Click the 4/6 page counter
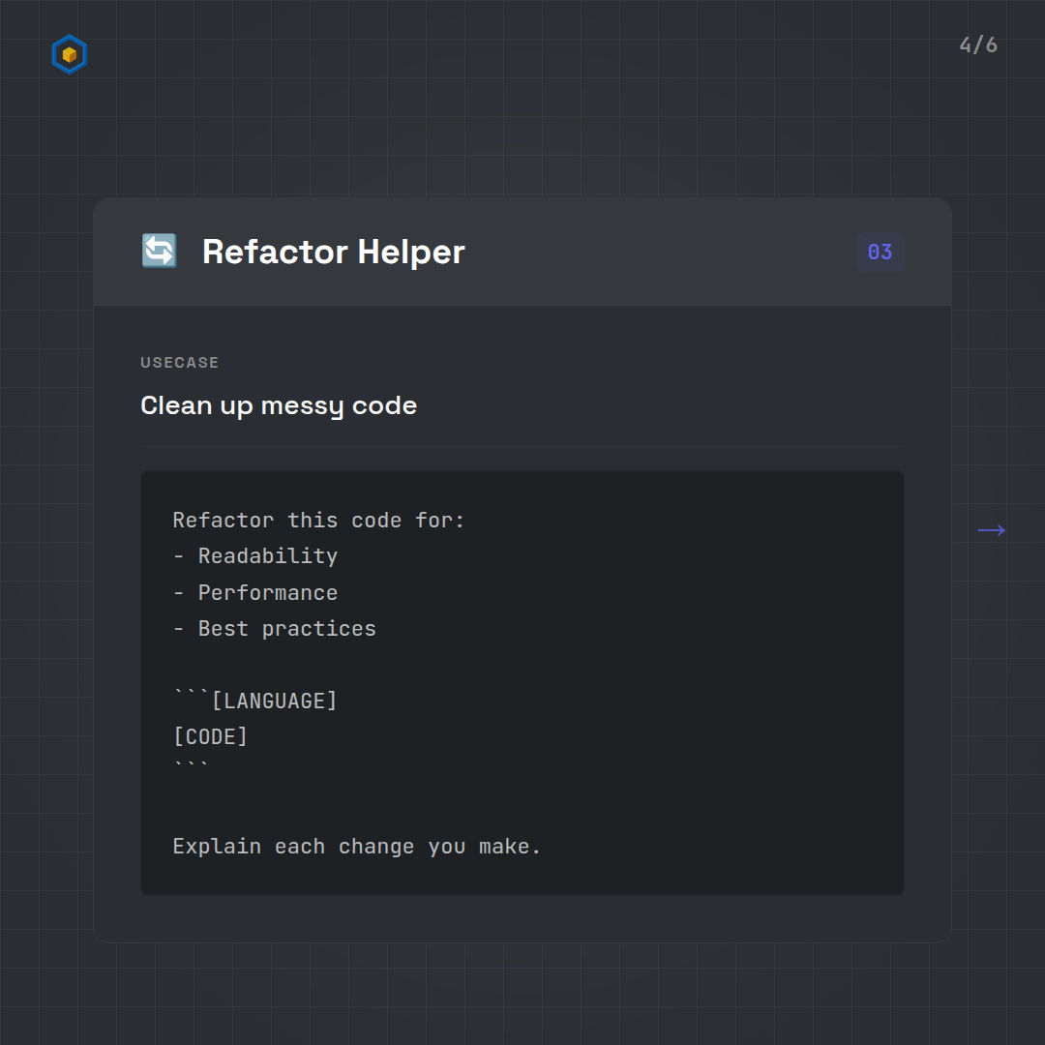 pyautogui.click(x=978, y=45)
